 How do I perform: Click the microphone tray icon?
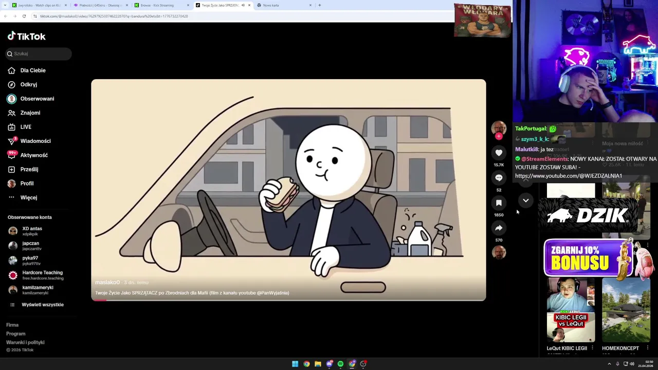coord(617,364)
